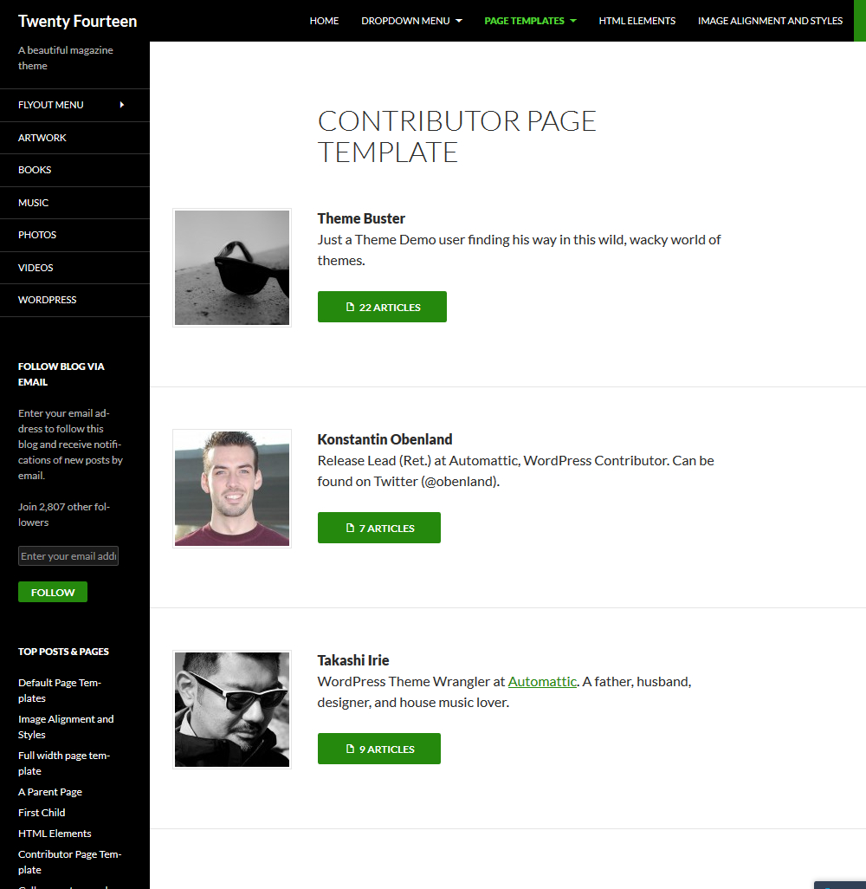Expand the Flyout Menu arrow in sidebar
This screenshot has height=889, width=866.
[122, 105]
